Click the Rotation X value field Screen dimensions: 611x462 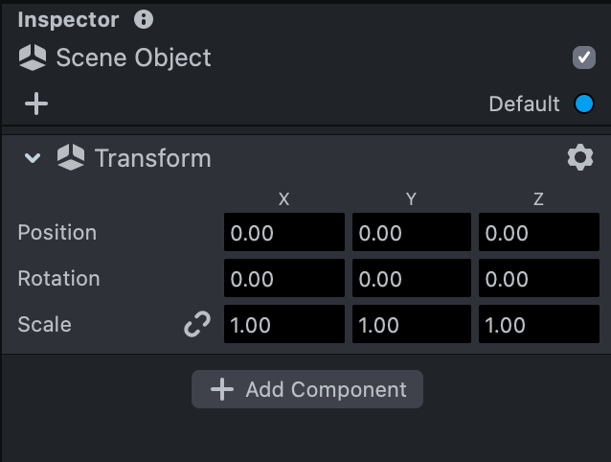coord(283,279)
